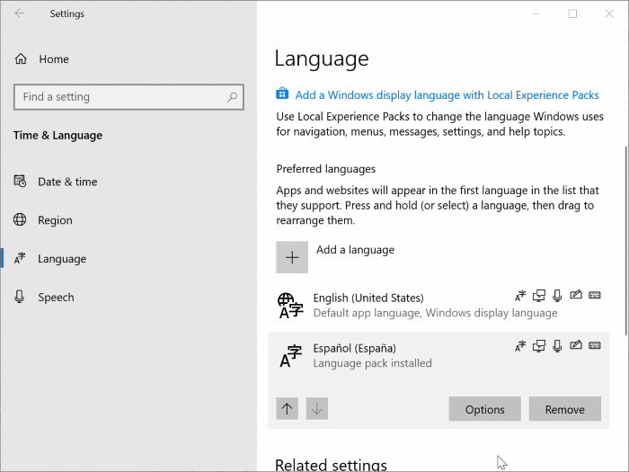The width and height of the screenshot is (629, 472).
Task: Click the Time & Language section heading
Action: tap(58, 135)
